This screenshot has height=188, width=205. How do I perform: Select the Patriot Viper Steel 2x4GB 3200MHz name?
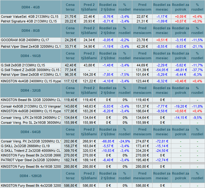pyautogui.click(x=31, y=46)
